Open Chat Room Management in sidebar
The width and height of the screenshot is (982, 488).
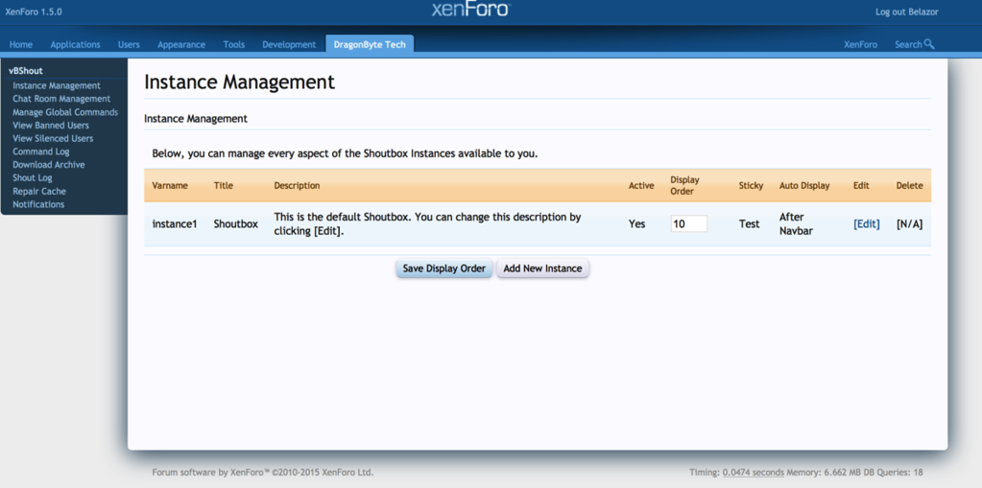point(61,99)
